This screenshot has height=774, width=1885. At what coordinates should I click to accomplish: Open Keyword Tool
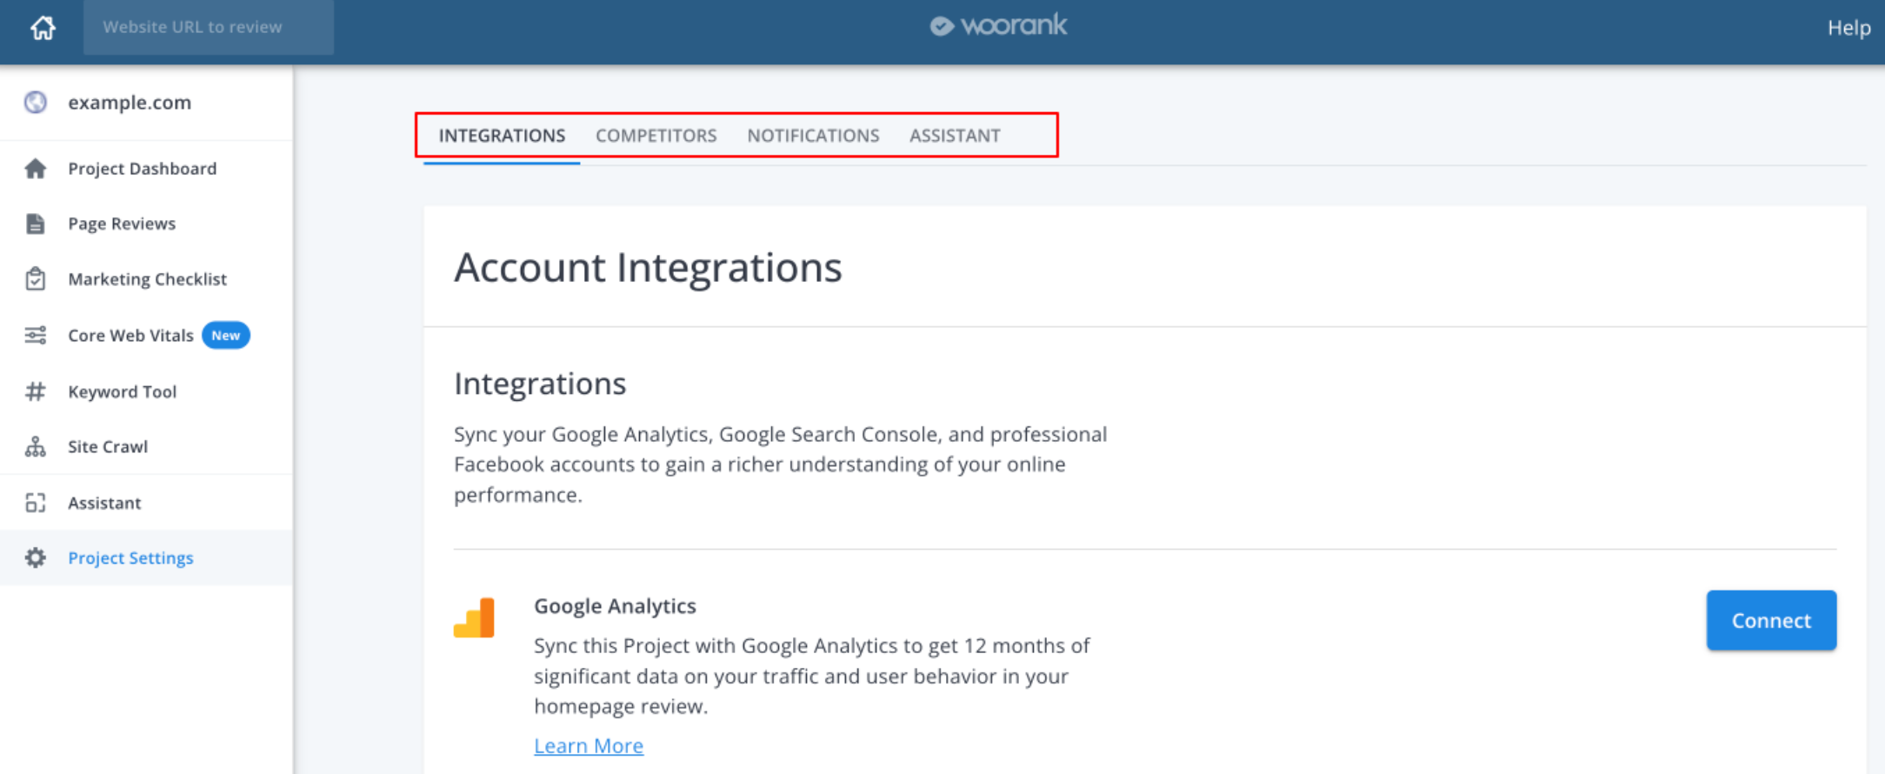click(122, 392)
